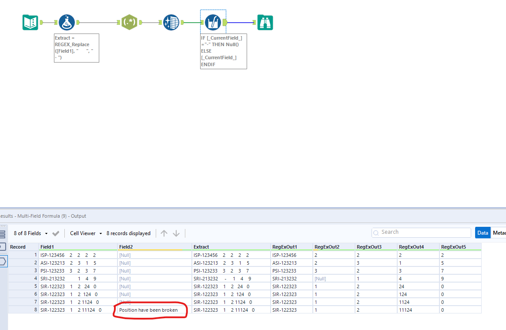Viewport: 506px width, 330px height.
Task: Click the Formula tool flask icon
Action: (67, 22)
